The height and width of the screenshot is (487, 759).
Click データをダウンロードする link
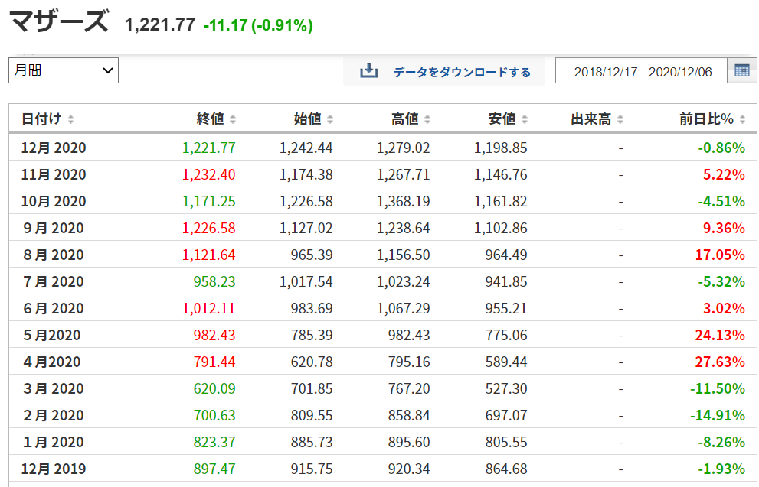[462, 73]
